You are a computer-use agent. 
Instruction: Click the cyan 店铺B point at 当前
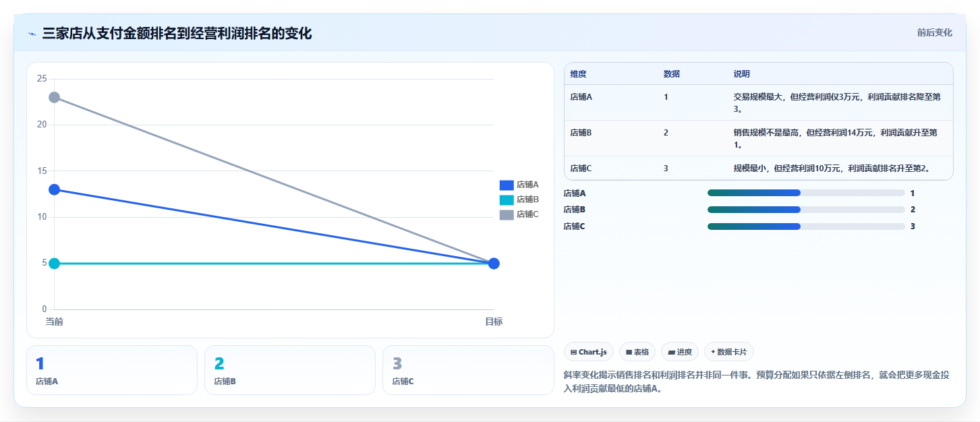(54, 263)
